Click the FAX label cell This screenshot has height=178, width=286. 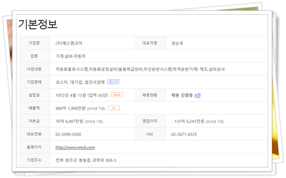tap(150, 134)
